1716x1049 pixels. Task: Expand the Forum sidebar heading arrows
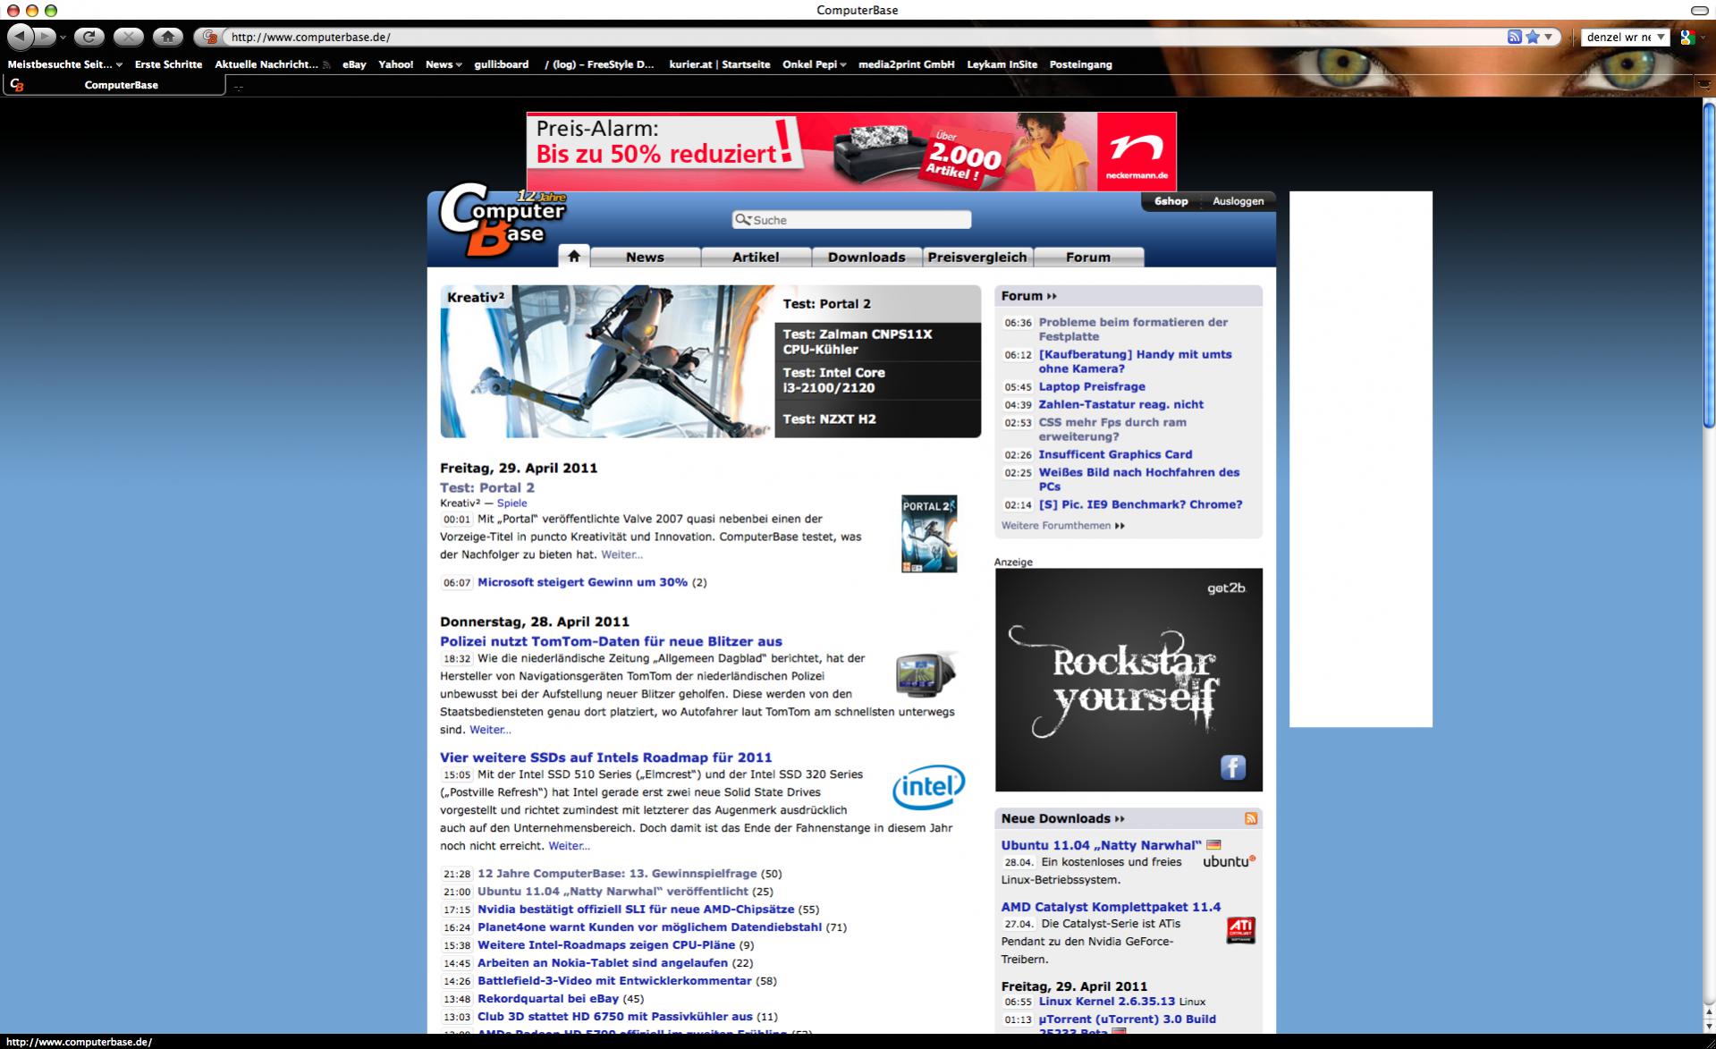tap(1052, 296)
